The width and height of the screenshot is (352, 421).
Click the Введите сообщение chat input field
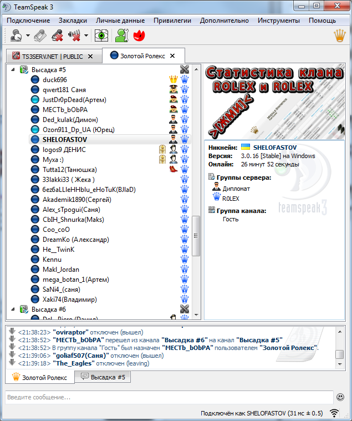(x=169, y=397)
